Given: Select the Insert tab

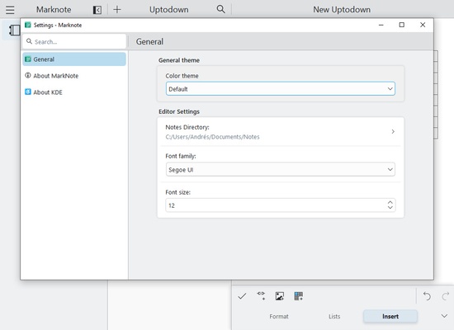Looking at the screenshot, I should pyautogui.click(x=390, y=317).
